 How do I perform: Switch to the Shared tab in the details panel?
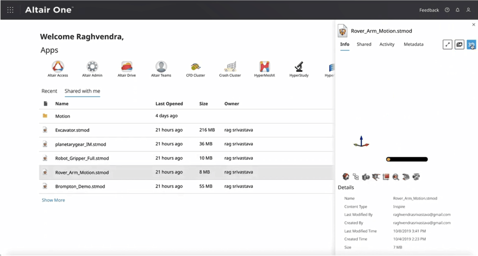click(364, 45)
